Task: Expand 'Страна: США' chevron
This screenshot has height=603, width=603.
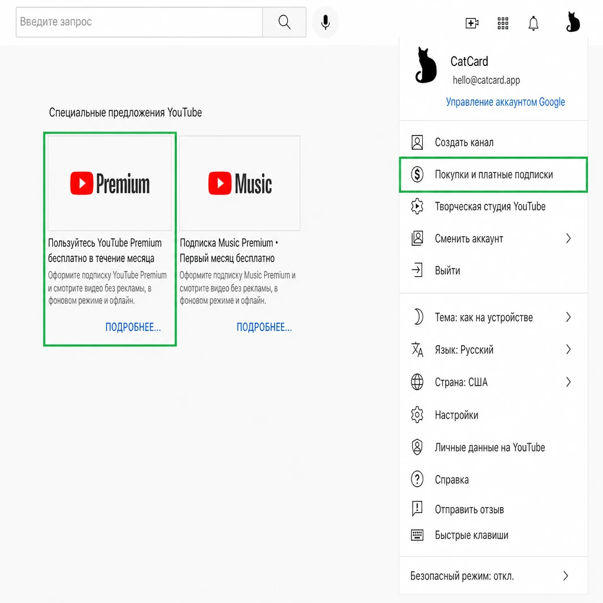Action: [568, 382]
